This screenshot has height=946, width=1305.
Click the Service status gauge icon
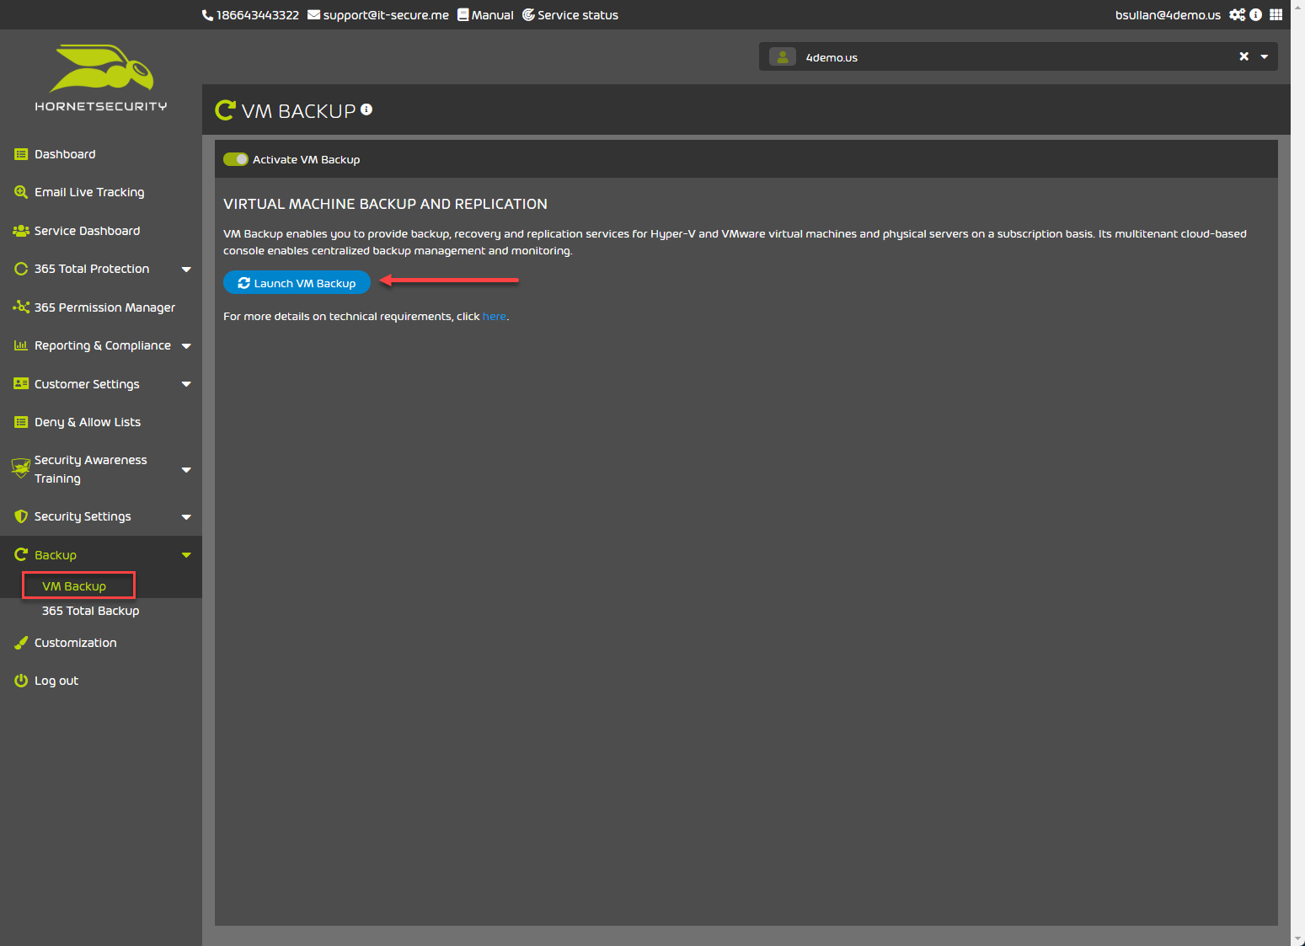(528, 14)
